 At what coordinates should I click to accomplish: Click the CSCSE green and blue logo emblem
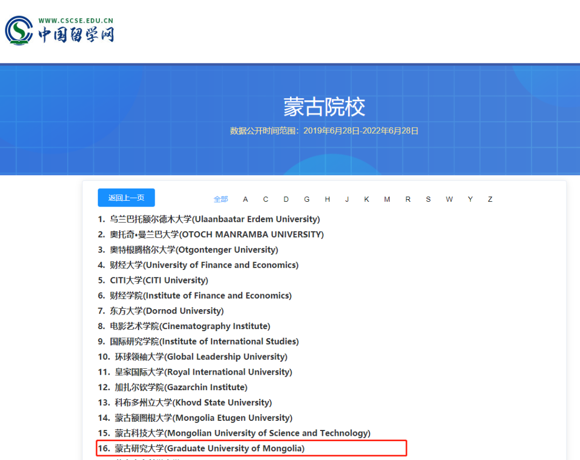coord(19,30)
